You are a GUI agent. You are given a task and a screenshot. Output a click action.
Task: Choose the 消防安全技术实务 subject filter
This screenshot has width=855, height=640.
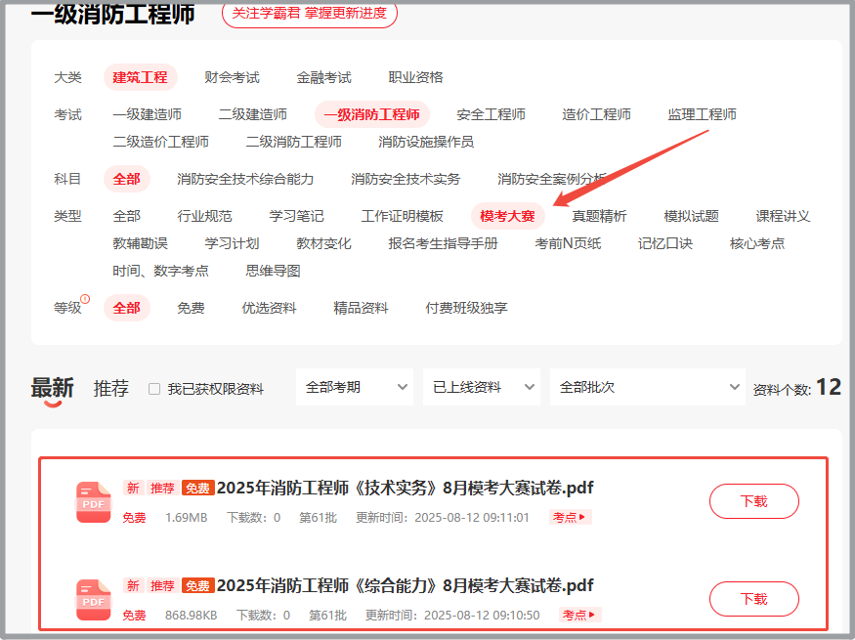click(406, 179)
